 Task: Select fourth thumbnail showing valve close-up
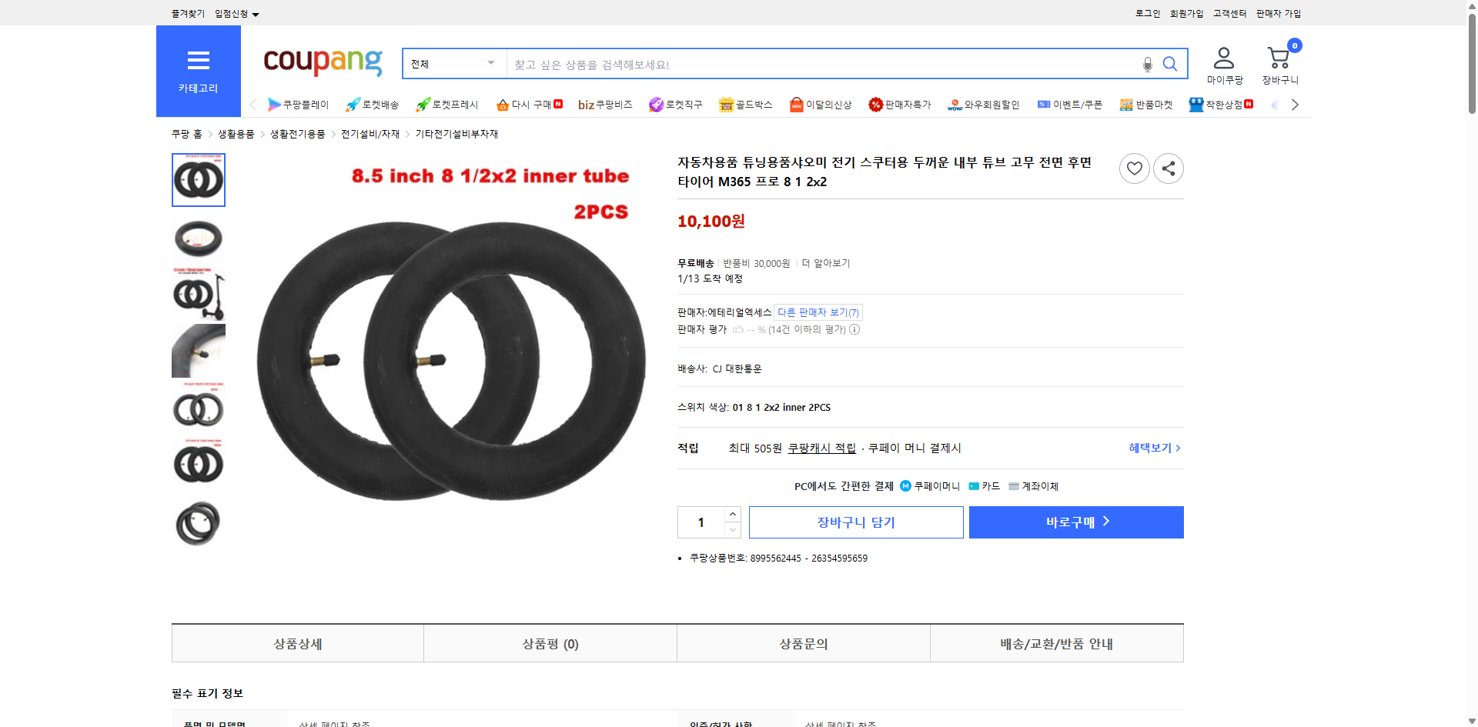tap(199, 351)
